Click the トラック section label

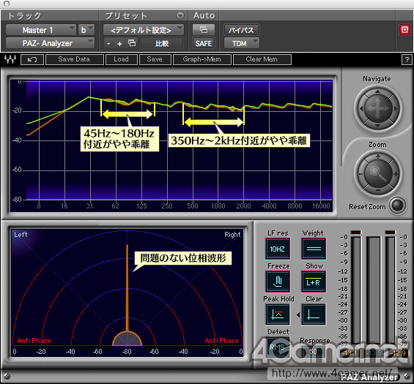click(x=24, y=16)
